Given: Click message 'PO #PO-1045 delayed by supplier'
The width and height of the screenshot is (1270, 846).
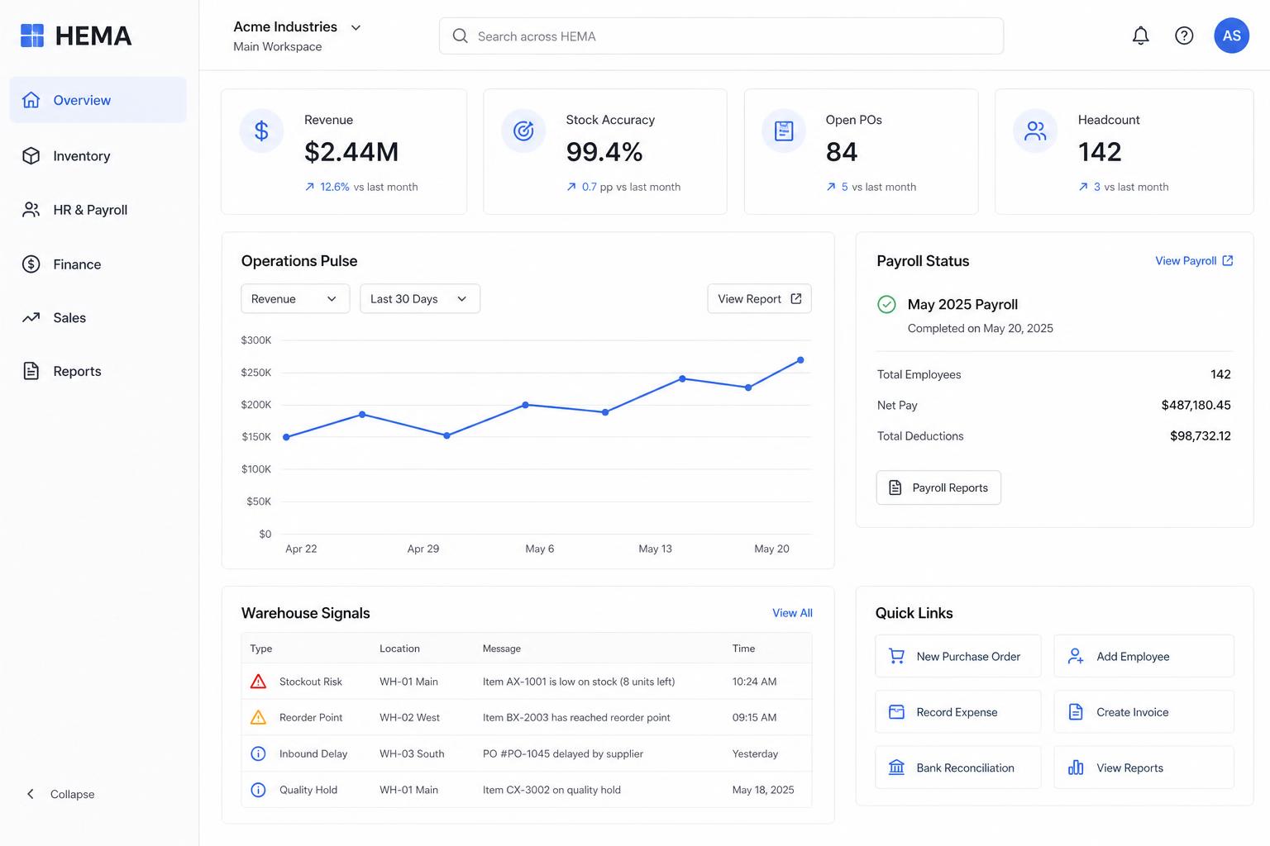Looking at the screenshot, I should 563,753.
